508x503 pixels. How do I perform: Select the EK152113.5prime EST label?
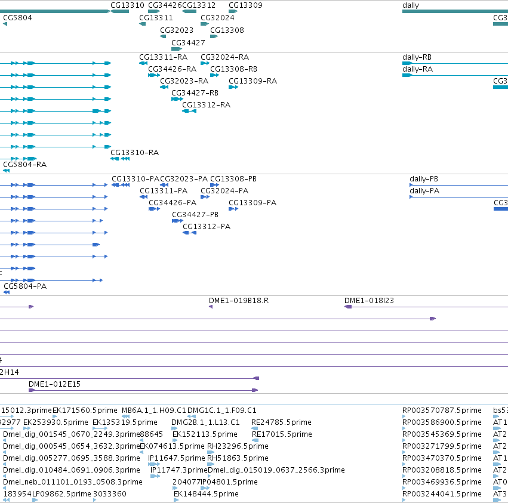pyautogui.click(x=205, y=434)
